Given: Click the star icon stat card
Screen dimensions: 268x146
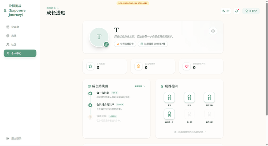Looking at the screenshot, I should tap(90, 66).
